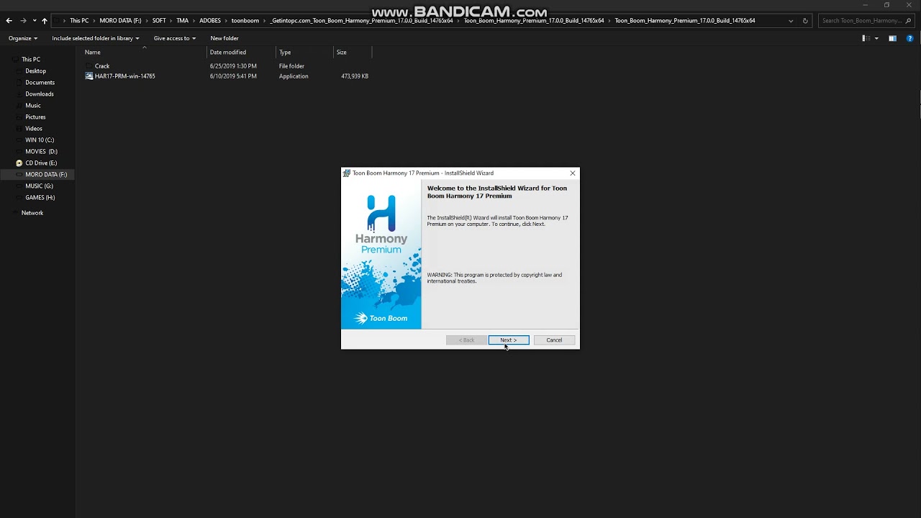Close the InstallShield Wizard dialog
Screen dimensions: 921x518
click(x=573, y=173)
